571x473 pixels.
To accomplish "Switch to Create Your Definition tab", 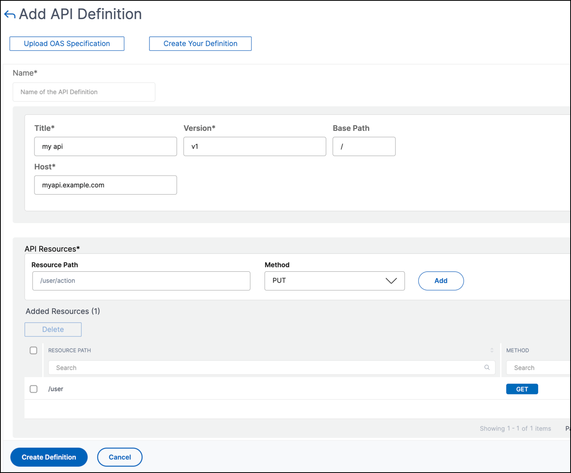I will click(x=200, y=44).
